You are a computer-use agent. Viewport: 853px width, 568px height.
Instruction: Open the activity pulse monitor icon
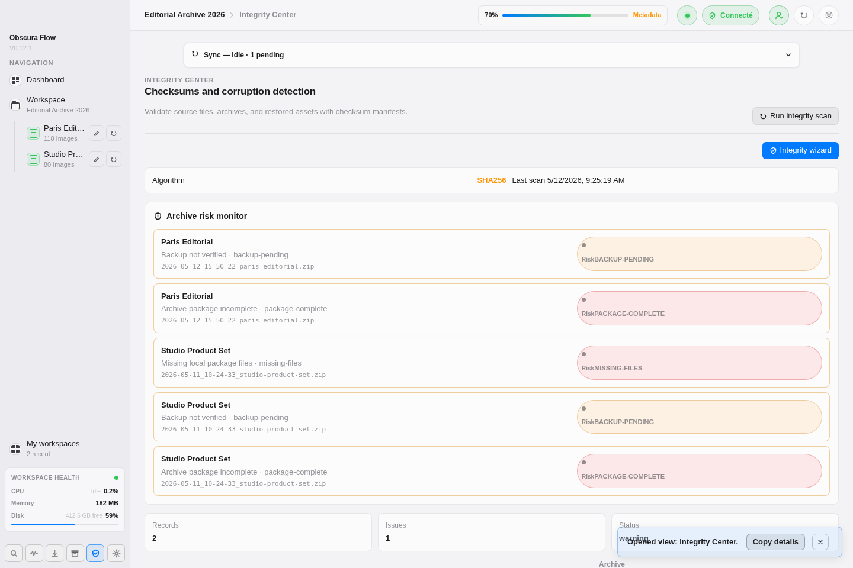(34, 553)
